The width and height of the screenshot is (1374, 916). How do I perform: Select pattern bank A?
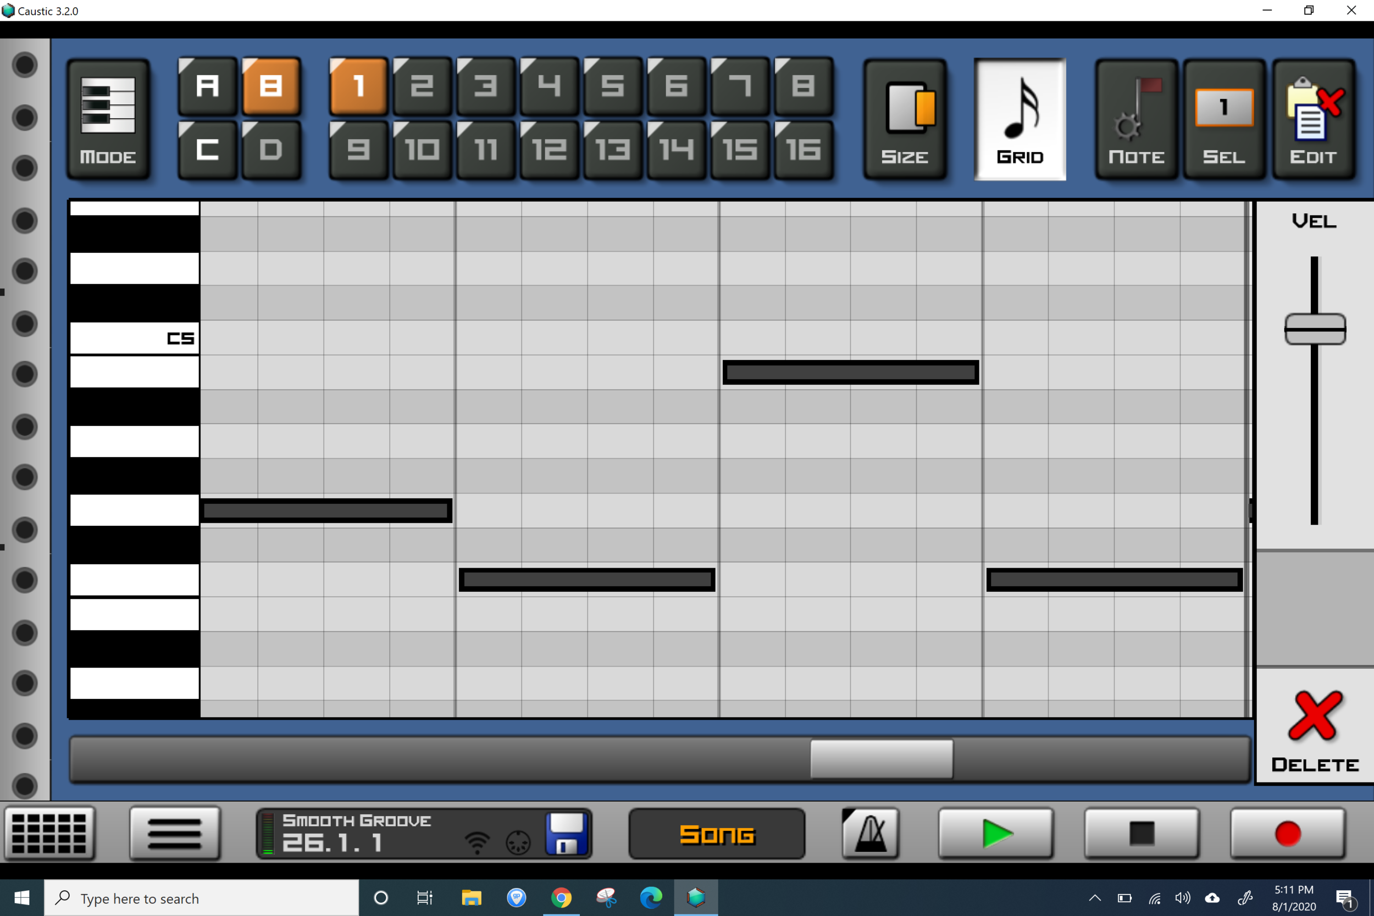(x=207, y=86)
